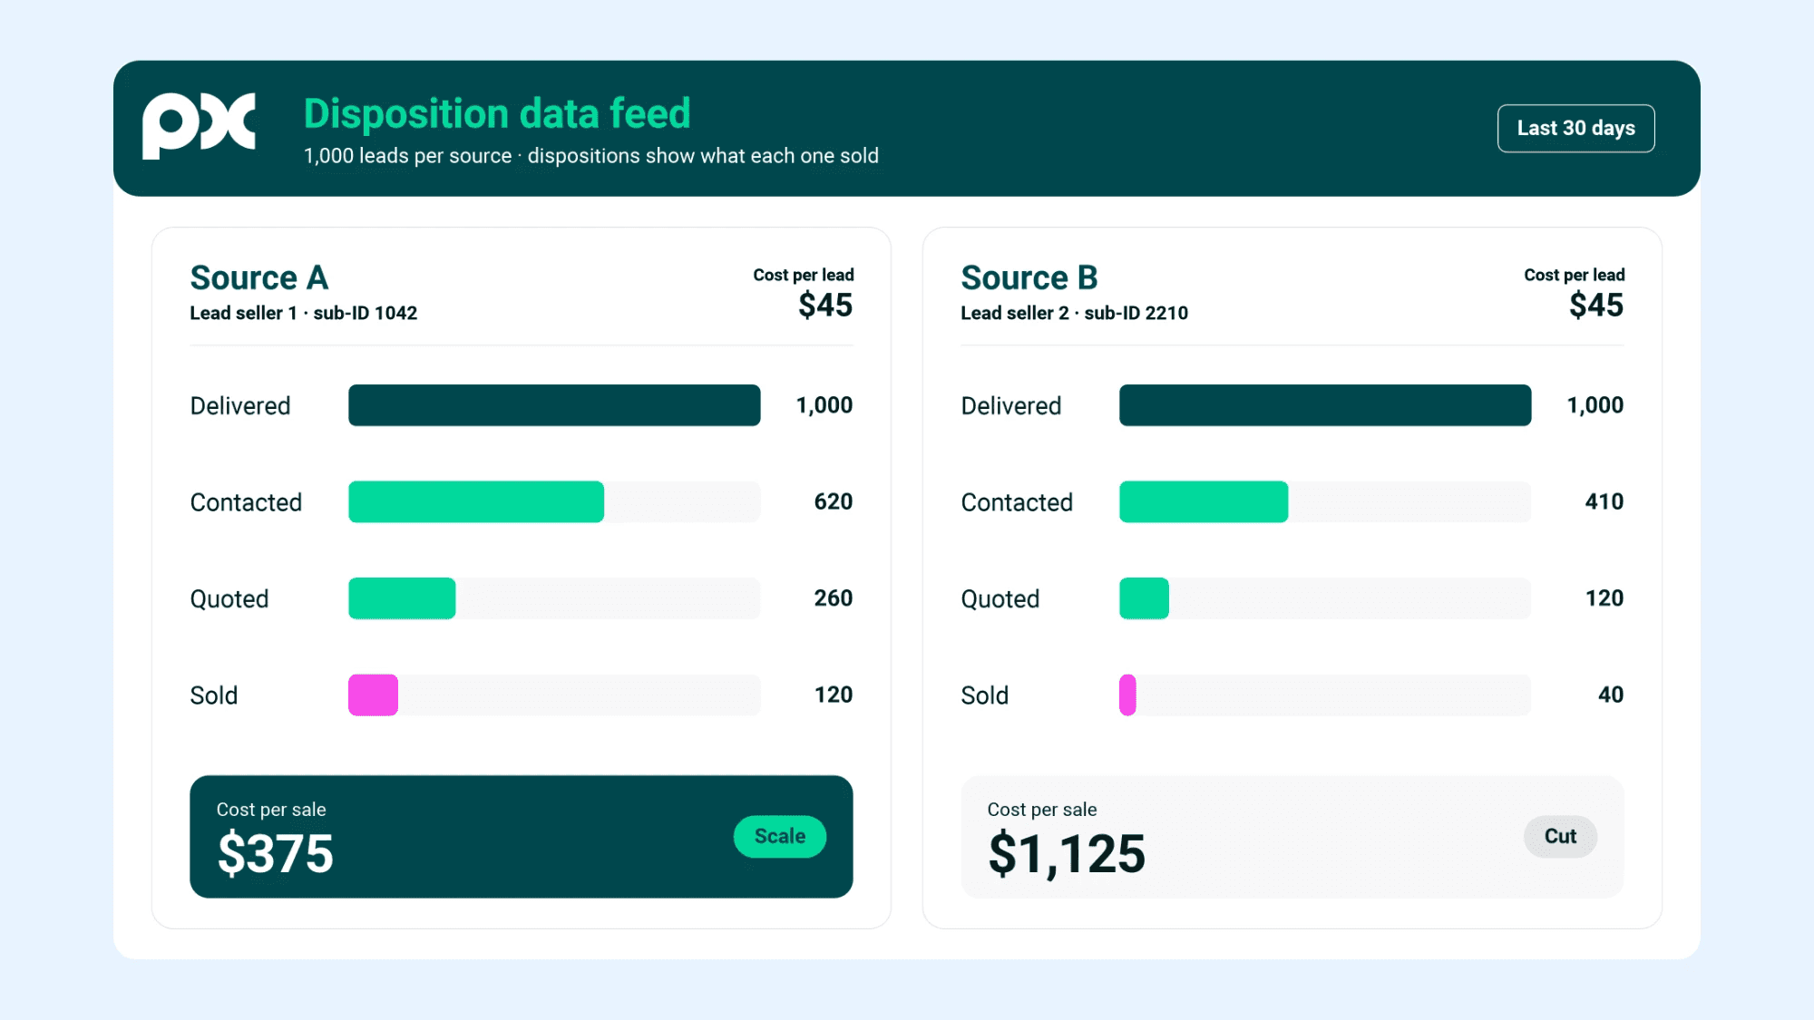Screen dimensions: 1814x1020
Task: Click Source B $1,125 cost per sale
Action: click(1067, 854)
